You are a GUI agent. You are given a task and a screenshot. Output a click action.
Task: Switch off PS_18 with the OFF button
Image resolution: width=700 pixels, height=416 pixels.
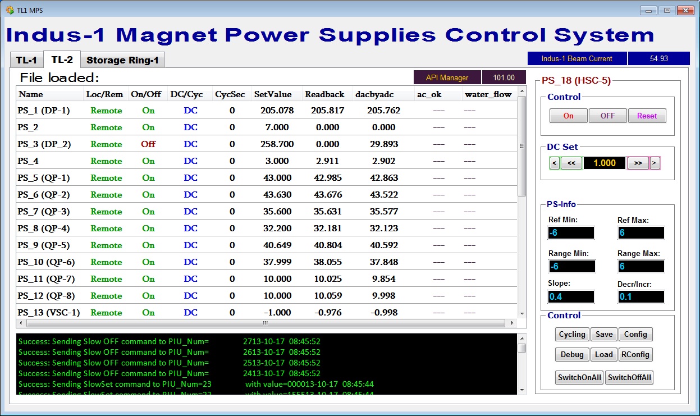[608, 116]
